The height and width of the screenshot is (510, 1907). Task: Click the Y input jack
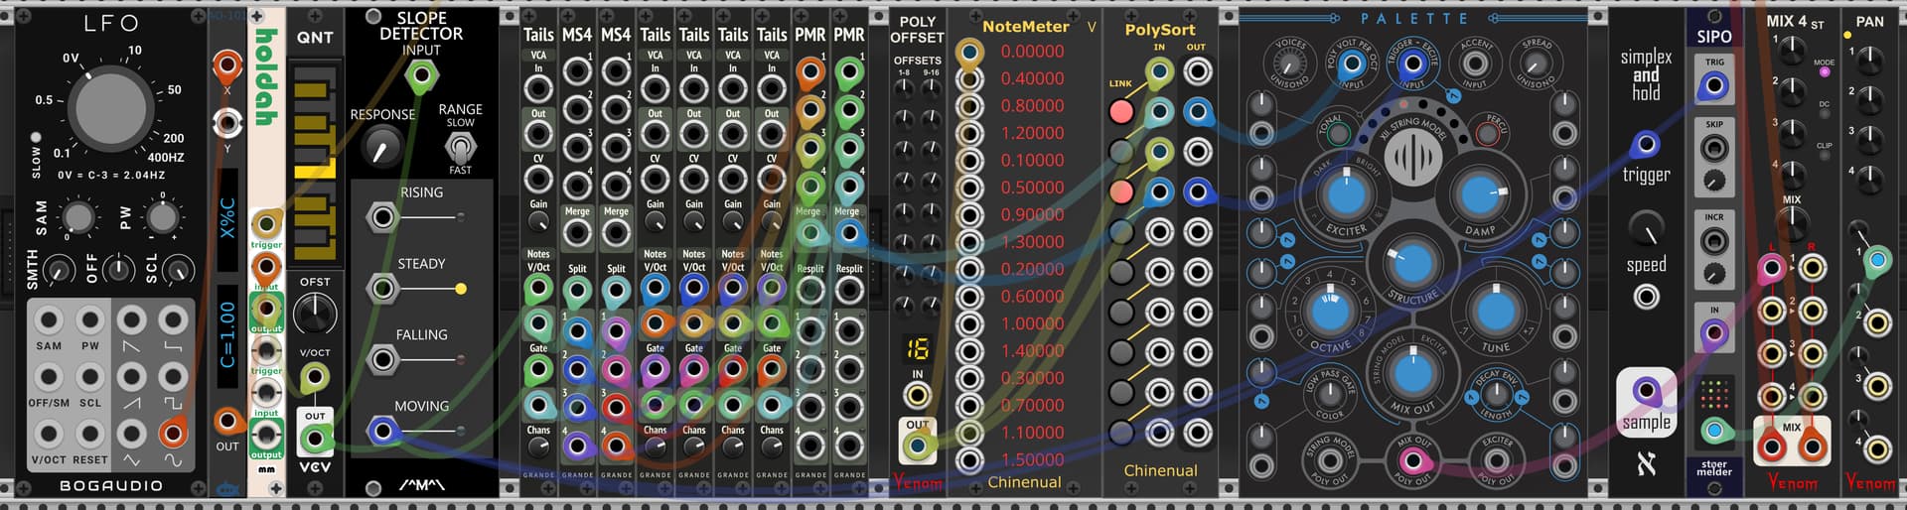coord(227,123)
